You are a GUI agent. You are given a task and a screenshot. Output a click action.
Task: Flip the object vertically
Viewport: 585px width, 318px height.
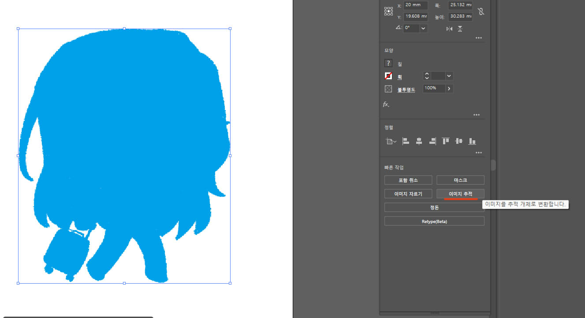460,29
